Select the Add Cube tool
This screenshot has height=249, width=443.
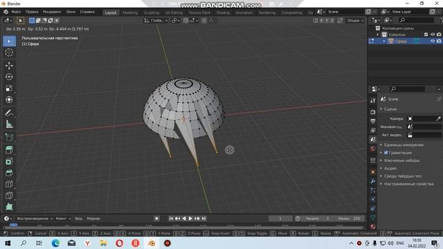click(x=9, y=137)
